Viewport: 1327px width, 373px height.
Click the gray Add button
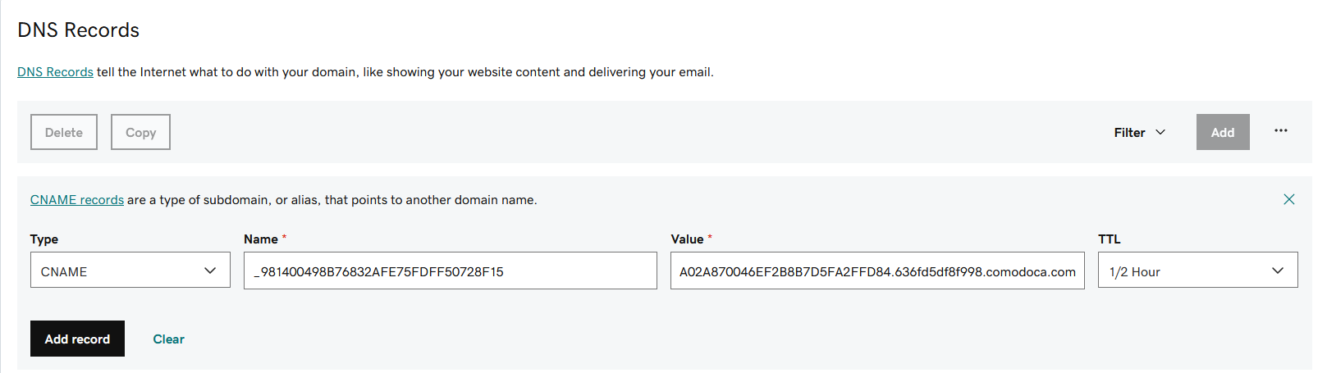[1222, 132]
